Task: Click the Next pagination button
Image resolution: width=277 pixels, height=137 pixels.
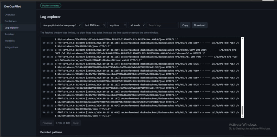Action: [76, 123]
